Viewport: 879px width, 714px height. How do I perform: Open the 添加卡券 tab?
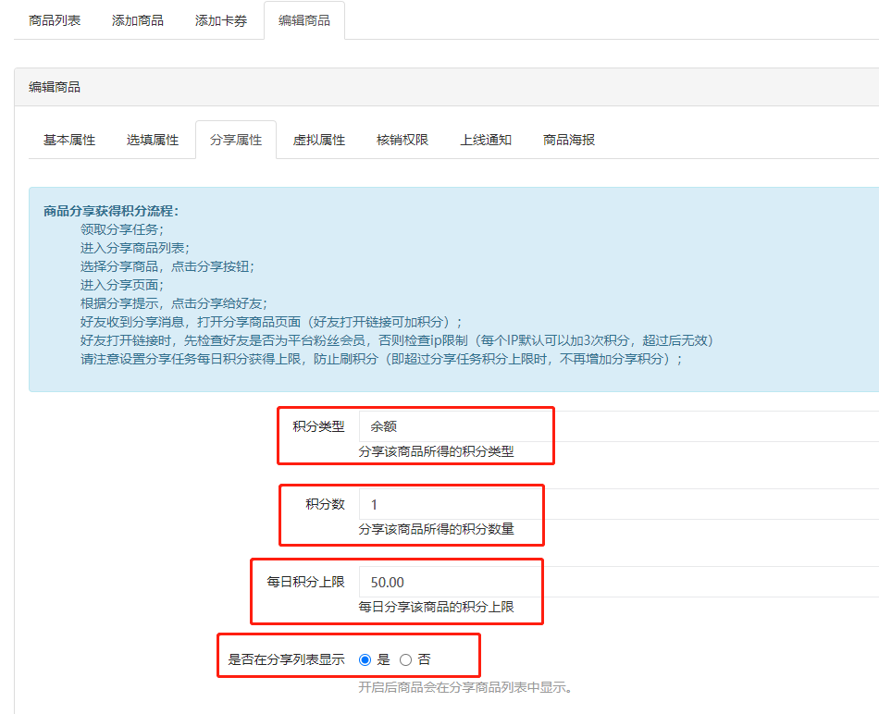[x=221, y=20]
